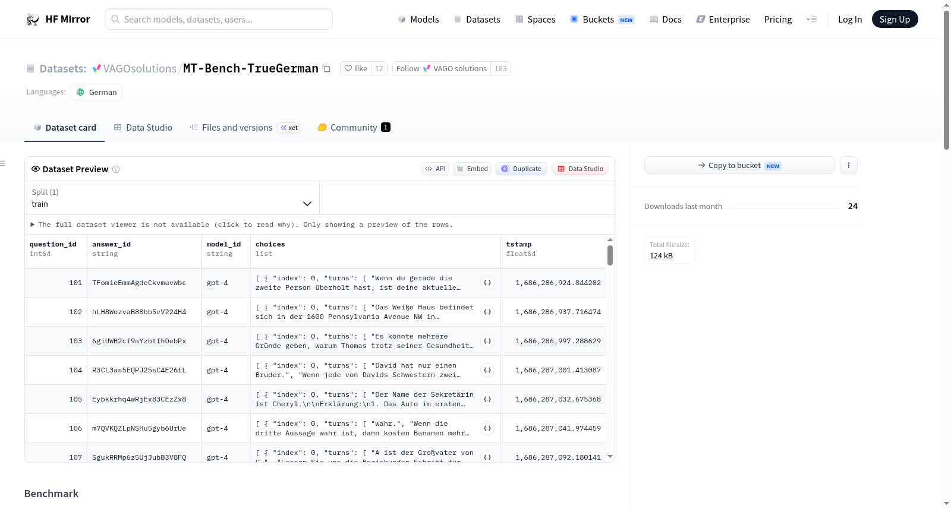This screenshot has height=509, width=951.
Task: Click the Embed button
Action: (x=473, y=169)
